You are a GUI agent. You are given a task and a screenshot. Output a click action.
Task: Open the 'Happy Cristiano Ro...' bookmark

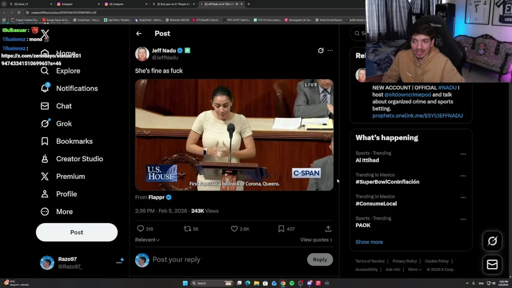25,20
